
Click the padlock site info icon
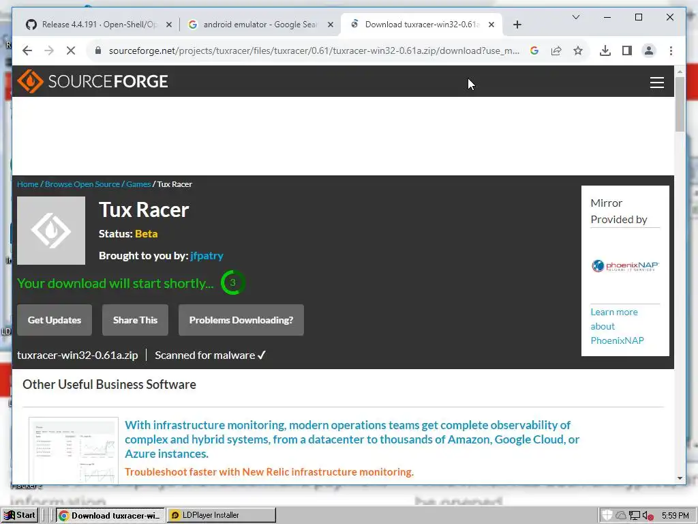(98, 50)
